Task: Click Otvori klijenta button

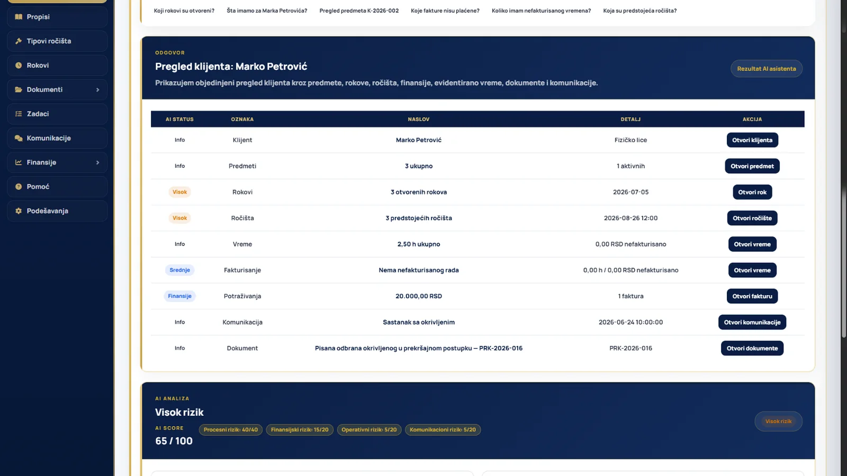Action: click(x=752, y=140)
